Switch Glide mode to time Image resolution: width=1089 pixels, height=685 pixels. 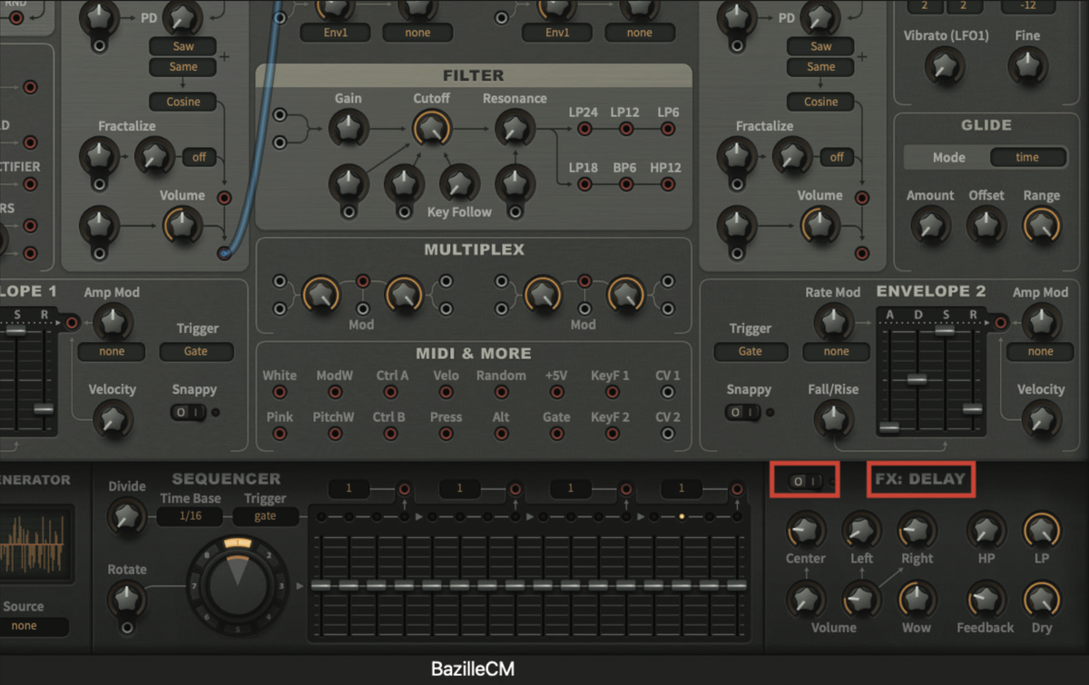point(1028,156)
